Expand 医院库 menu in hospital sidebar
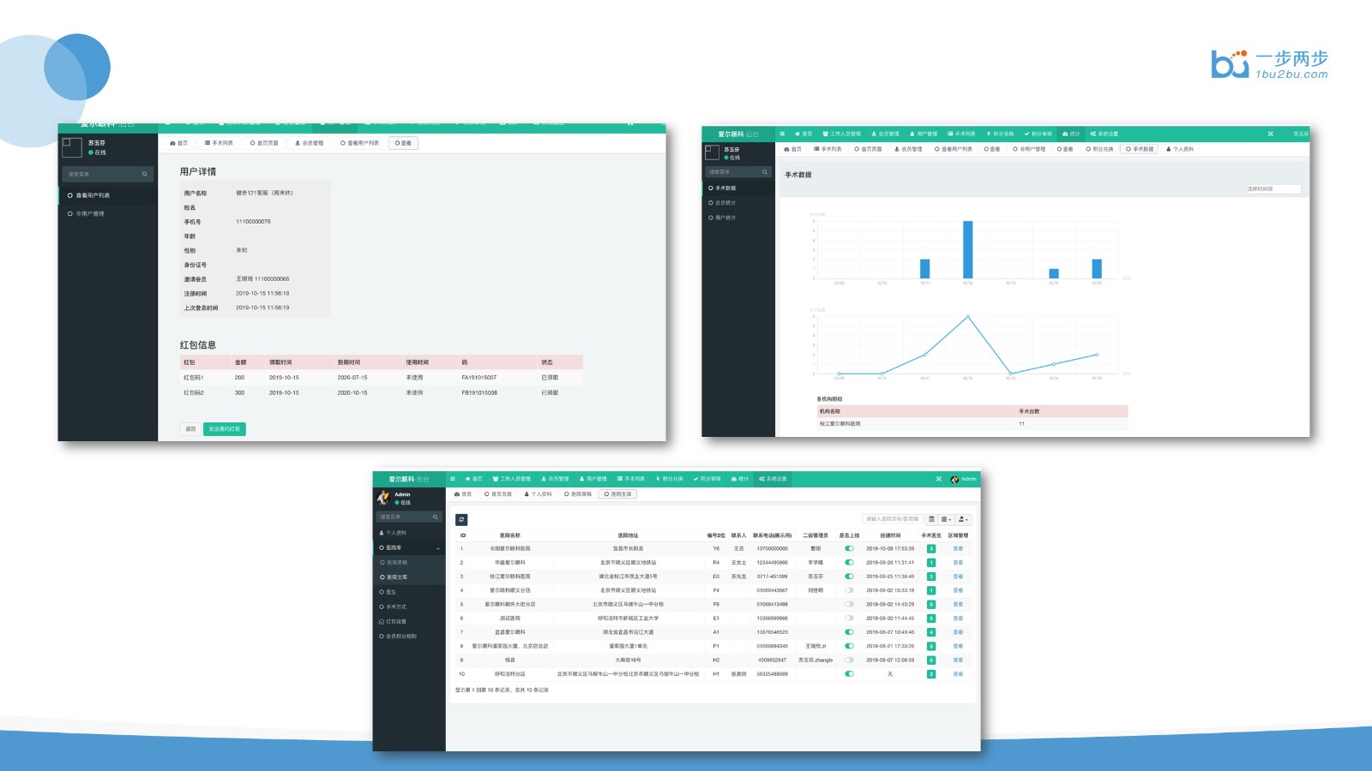This screenshot has width=1372, height=771. pos(410,547)
